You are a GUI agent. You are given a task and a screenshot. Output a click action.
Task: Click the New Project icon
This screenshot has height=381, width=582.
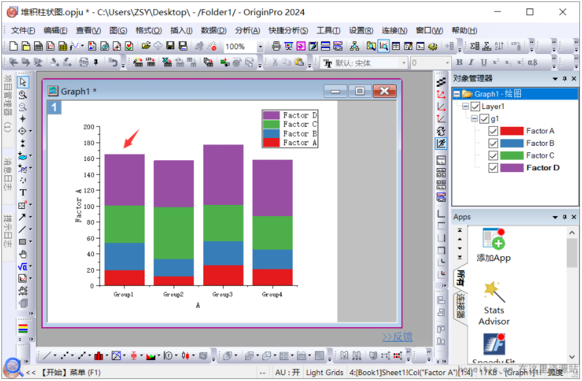(x=14, y=46)
